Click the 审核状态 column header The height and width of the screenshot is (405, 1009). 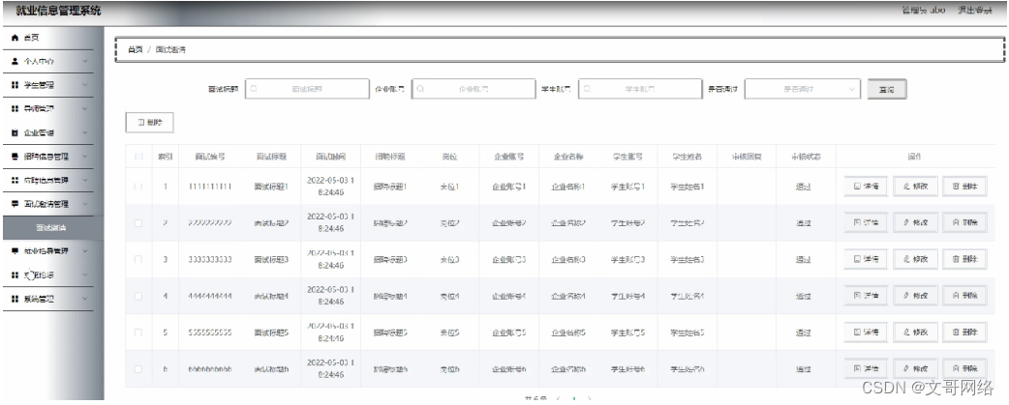coord(807,156)
